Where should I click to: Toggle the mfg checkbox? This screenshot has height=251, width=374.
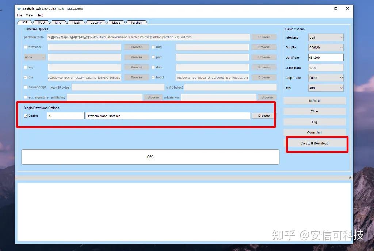coord(153,47)
